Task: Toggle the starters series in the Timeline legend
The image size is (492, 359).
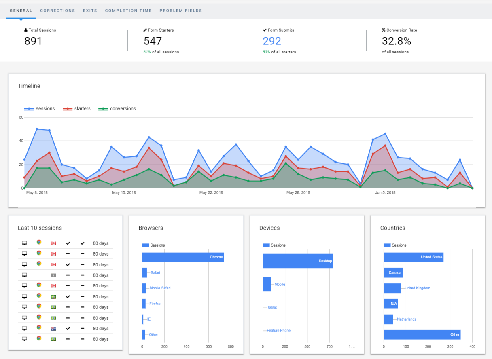Action: [76, 109]
